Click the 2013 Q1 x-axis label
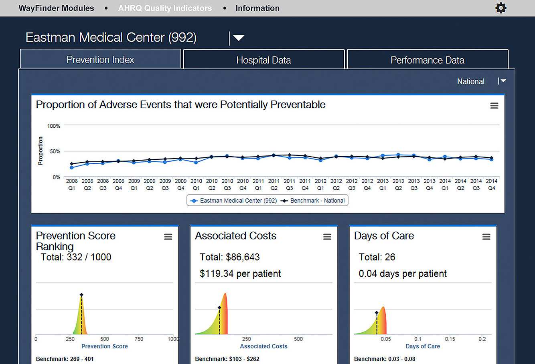 pos(383,185)
